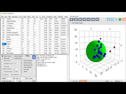Click the green book icon

(120, 19)
